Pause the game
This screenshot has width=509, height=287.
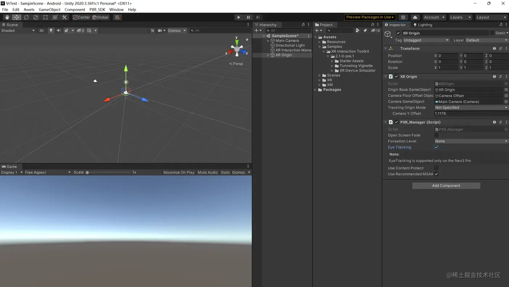[248, 17]
